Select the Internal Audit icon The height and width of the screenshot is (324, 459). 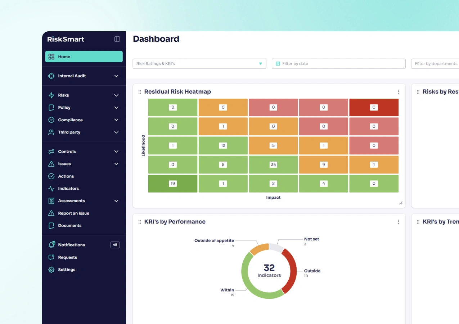click(x=51, y=76)
